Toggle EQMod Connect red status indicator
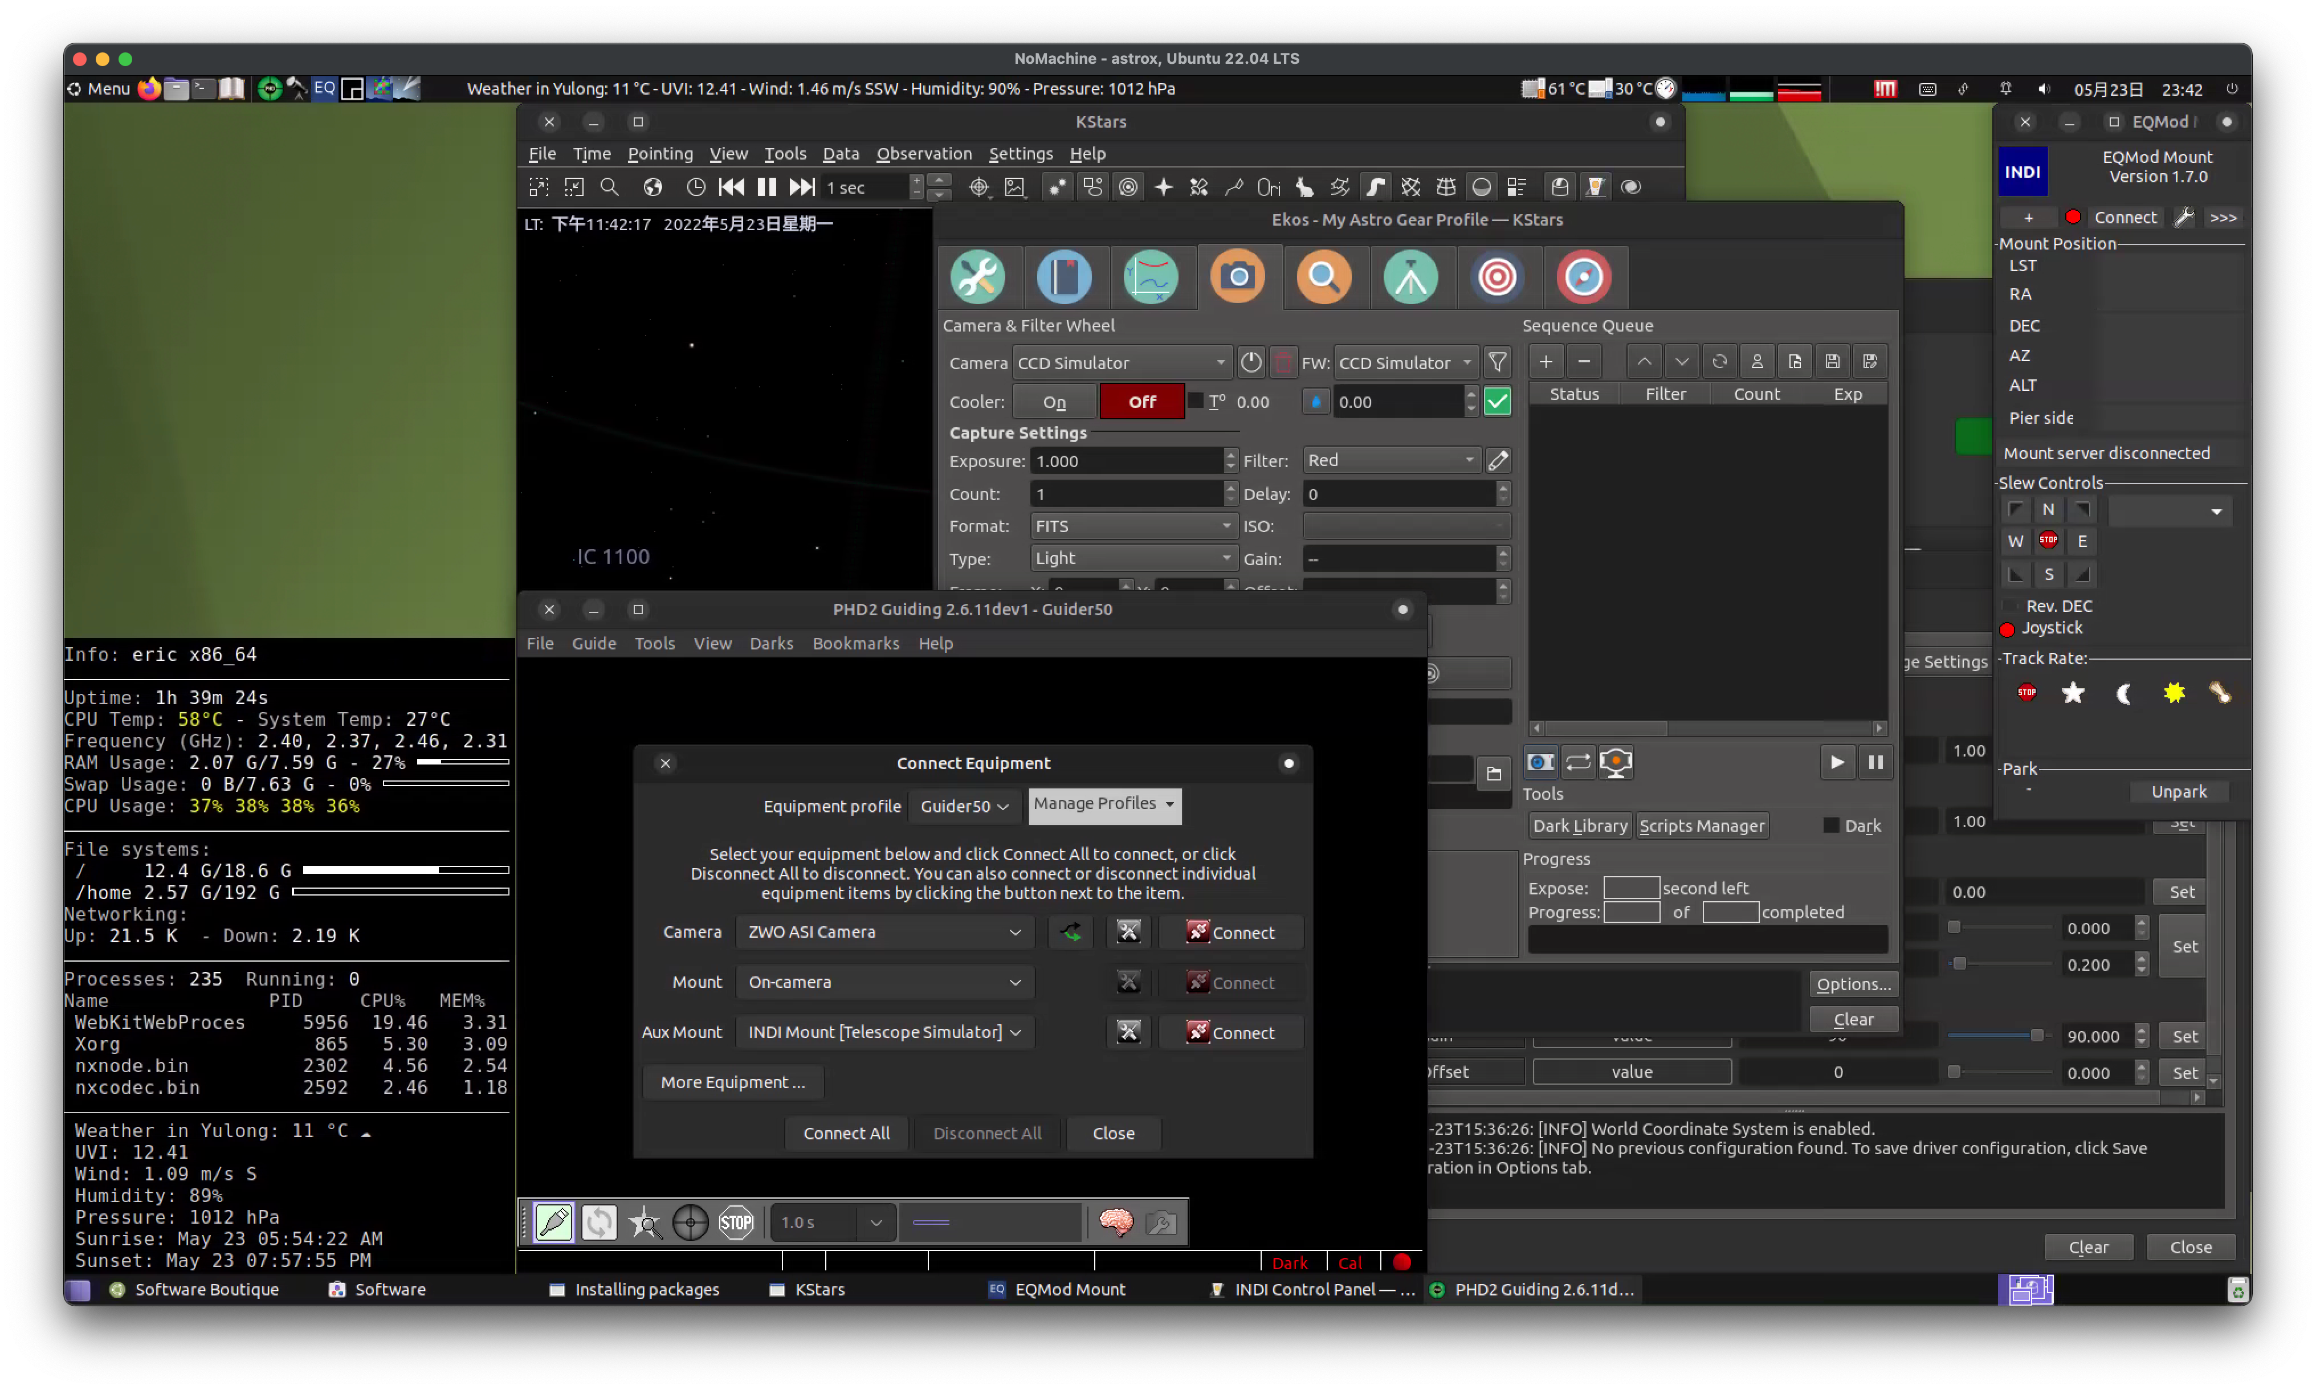Viewport: 2316px width, 1390px height. coord(2073,217)
